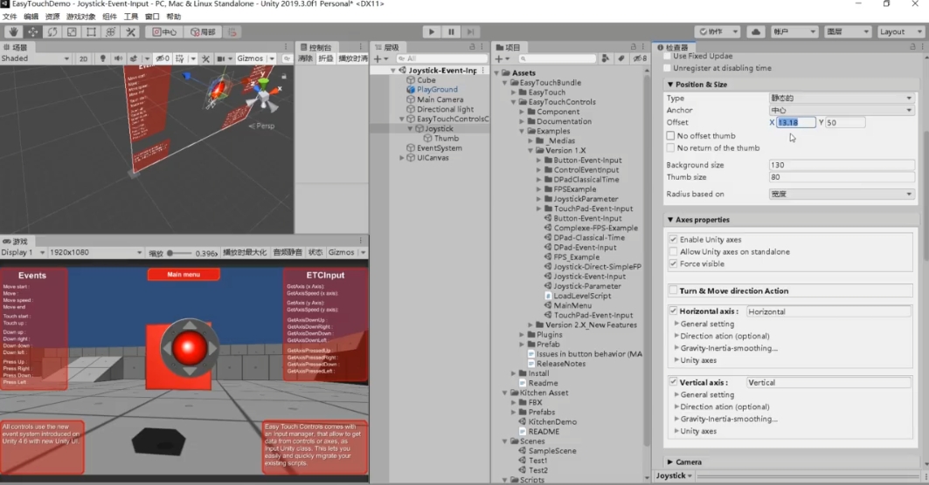This screenshot has width=929, height=485.
Task: Open the 游戏对象 menu
Action: tap(80, 17)
